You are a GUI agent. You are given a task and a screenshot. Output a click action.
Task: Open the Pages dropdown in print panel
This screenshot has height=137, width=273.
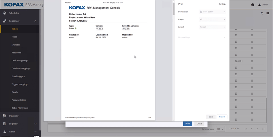coord(213,19)
